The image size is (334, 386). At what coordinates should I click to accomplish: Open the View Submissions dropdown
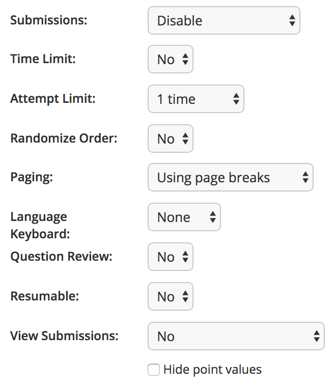coord(236,336)
